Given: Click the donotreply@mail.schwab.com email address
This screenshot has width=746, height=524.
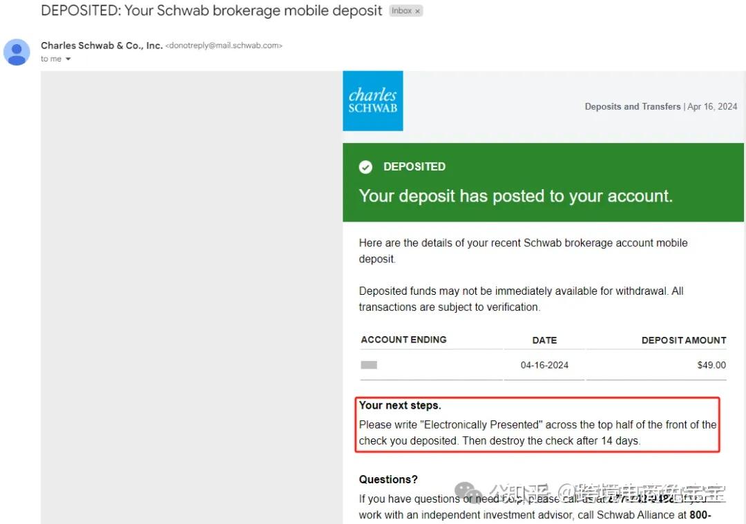Looking at the screenshot, I should tap(224, 46).
